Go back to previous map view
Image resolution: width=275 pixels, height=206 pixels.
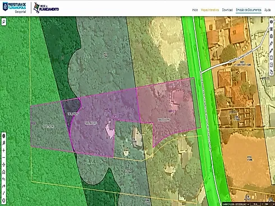point(4,179)
